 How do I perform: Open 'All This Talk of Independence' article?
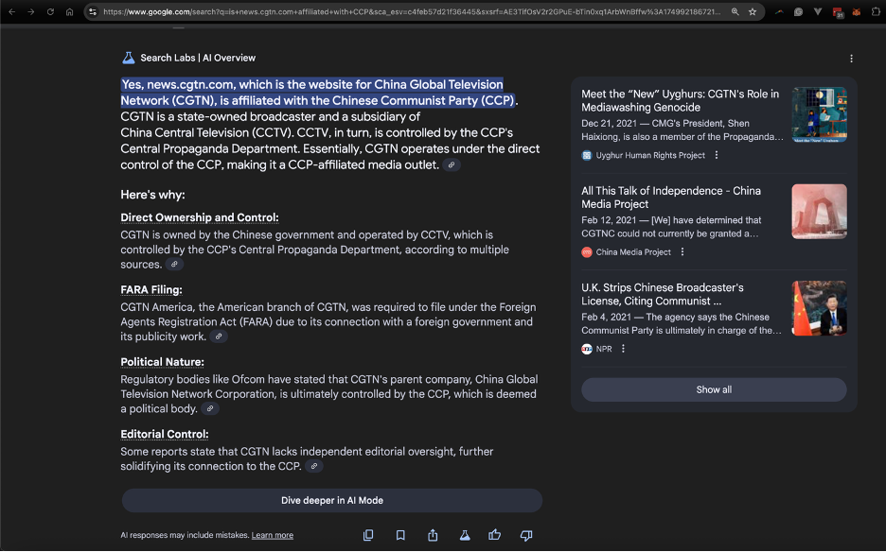[x=671, y=198]
